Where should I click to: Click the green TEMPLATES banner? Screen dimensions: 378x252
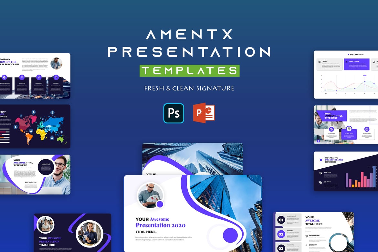pos(189,71)
